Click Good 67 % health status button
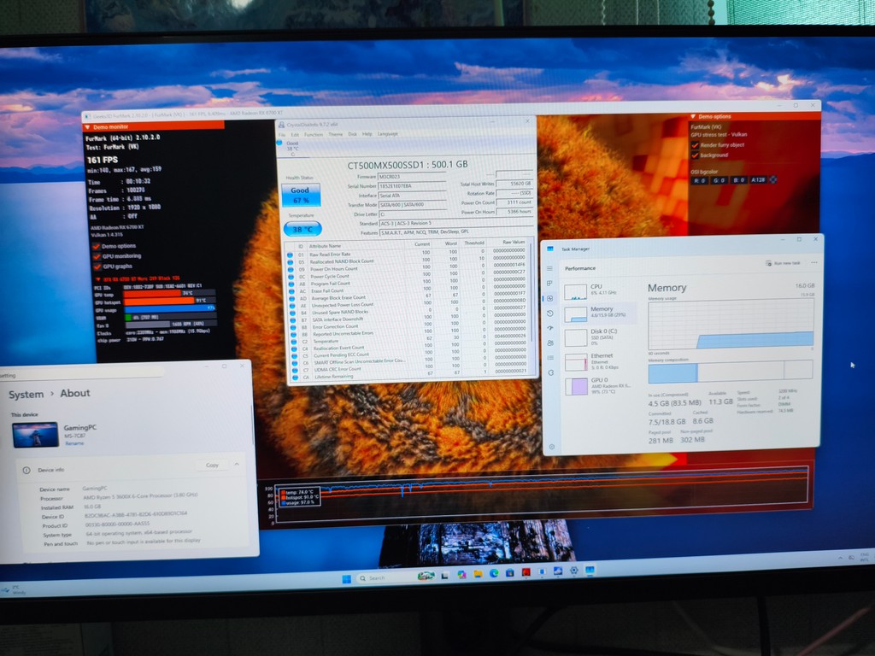Screen dimensions: 875x656 (300, 196)
